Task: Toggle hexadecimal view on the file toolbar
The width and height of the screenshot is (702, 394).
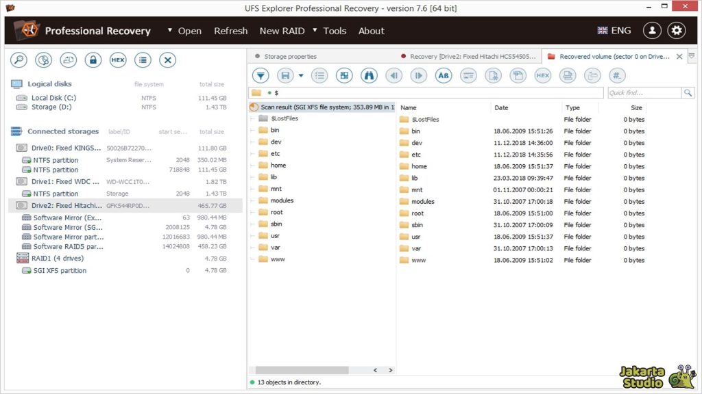Action: pos(542,75)
